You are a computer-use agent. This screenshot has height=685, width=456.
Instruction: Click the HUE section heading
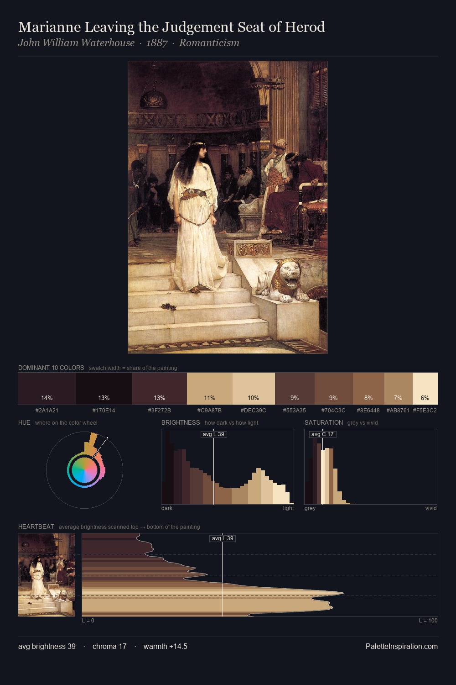coord(24,422)
